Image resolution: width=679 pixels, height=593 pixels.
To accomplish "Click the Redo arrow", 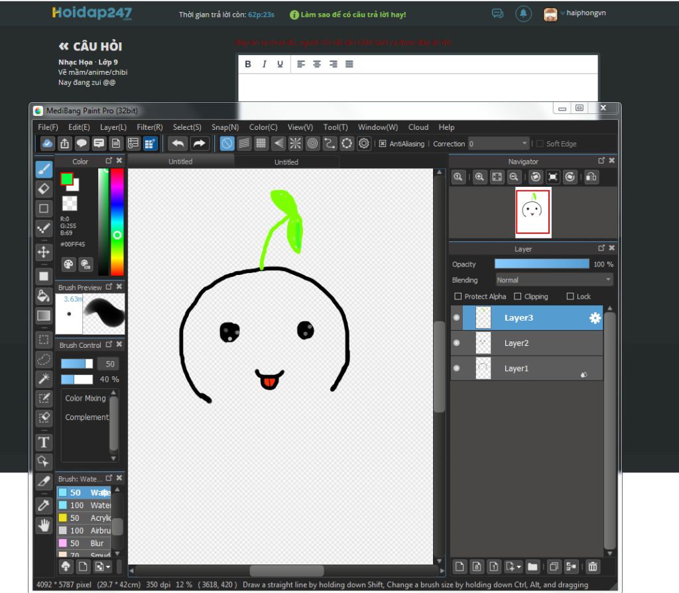I will [199, 143].
